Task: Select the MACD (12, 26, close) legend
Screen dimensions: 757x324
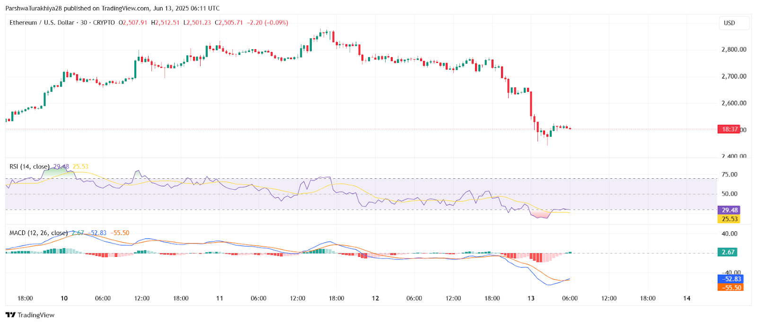Action: coord(38,233)
